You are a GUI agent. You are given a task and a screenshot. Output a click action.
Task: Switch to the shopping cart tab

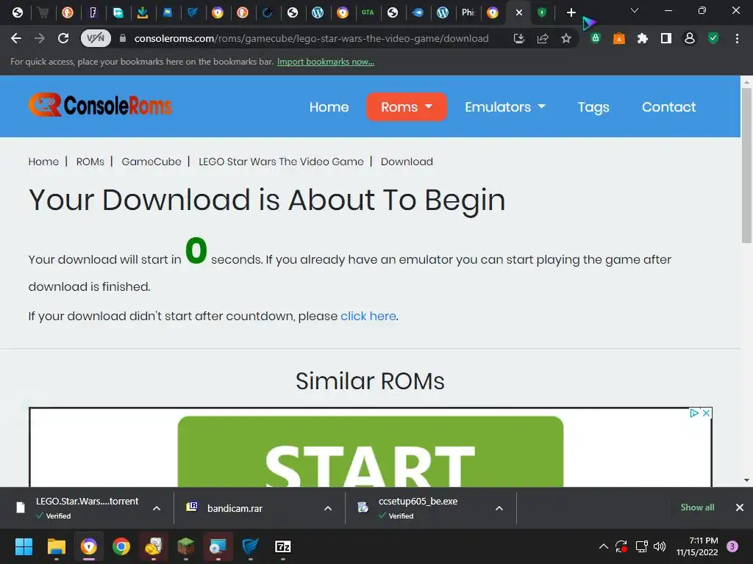click(43, 12)
